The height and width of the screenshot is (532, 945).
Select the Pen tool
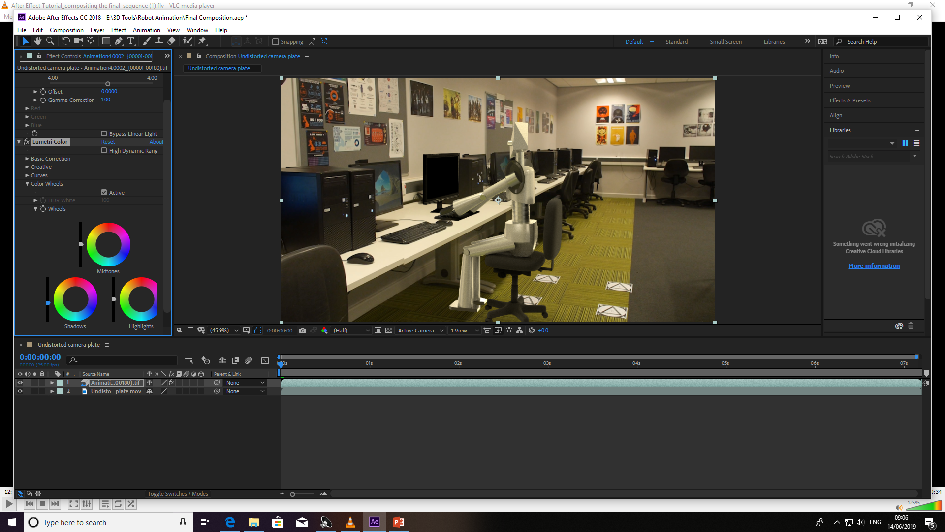[119, 41]
